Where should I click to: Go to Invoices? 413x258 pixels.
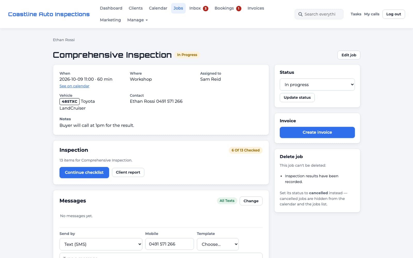pos(256,8)
